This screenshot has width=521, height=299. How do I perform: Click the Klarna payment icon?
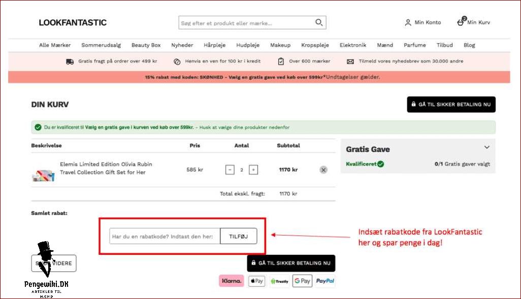(231, 281)
